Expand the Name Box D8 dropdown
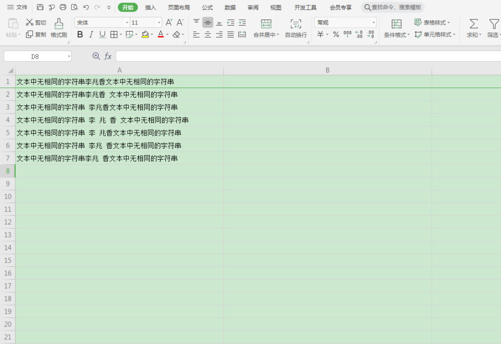 (x=69, y=57)
